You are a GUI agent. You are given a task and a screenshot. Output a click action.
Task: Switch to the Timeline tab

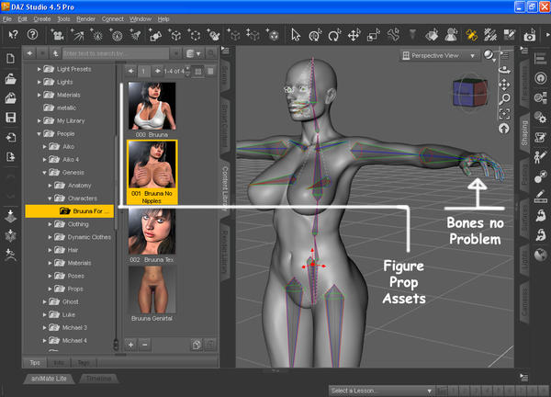pyautogui.click(x=98, y=379)
